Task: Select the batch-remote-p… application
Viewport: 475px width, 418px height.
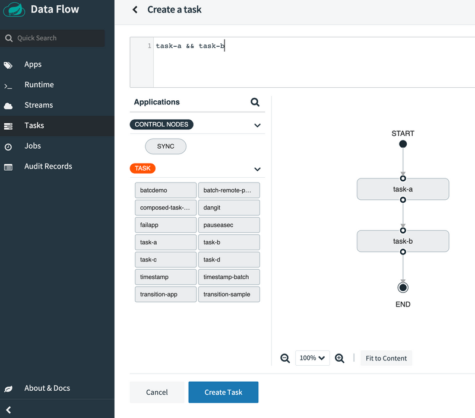Action: (229, 190)
